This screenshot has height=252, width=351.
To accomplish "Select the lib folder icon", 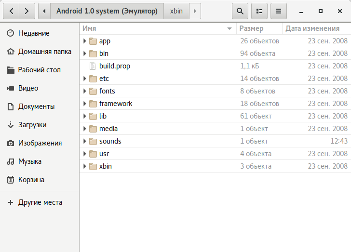I will tap(93, 117).
